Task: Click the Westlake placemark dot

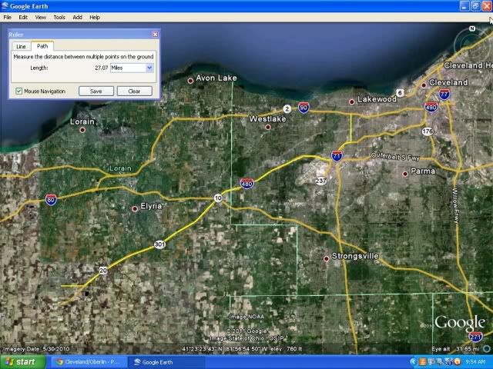Action: pos(268,127)
